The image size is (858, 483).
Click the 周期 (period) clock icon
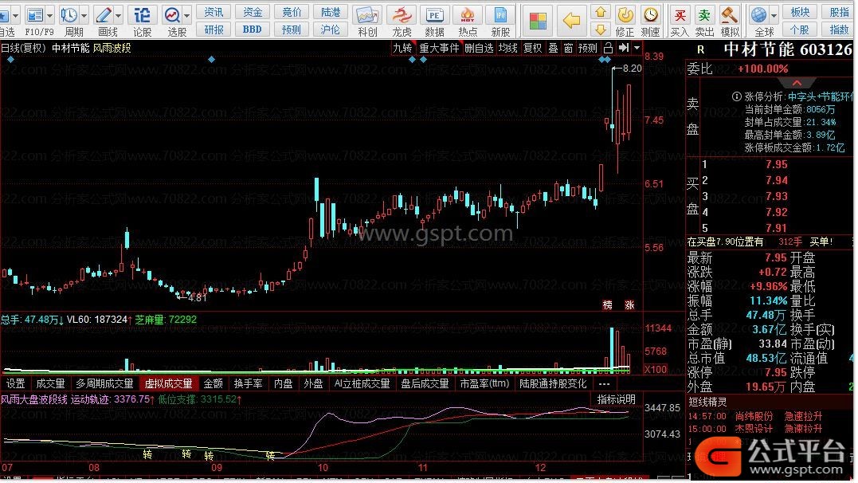pos(69,15)
